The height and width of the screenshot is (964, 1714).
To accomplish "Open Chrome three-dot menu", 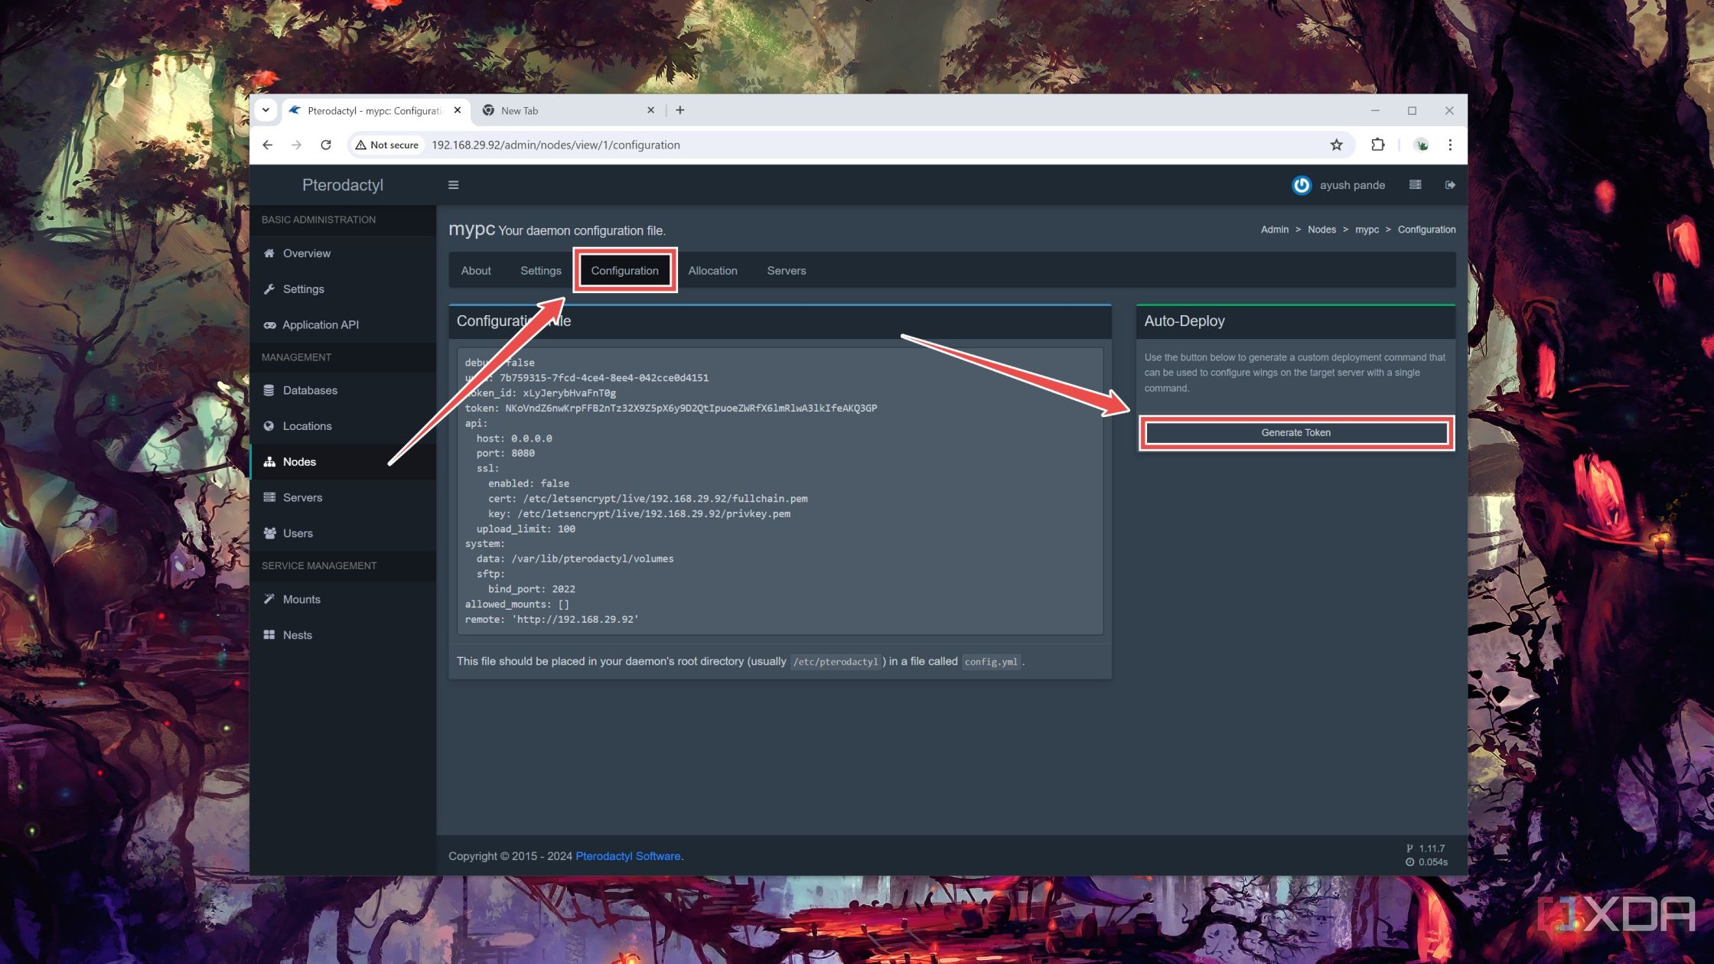I will (x=1449, y=145).
